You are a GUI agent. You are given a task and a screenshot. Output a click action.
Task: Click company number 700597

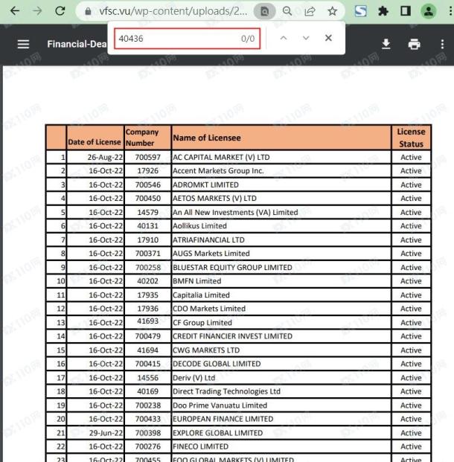coord(147,157)
